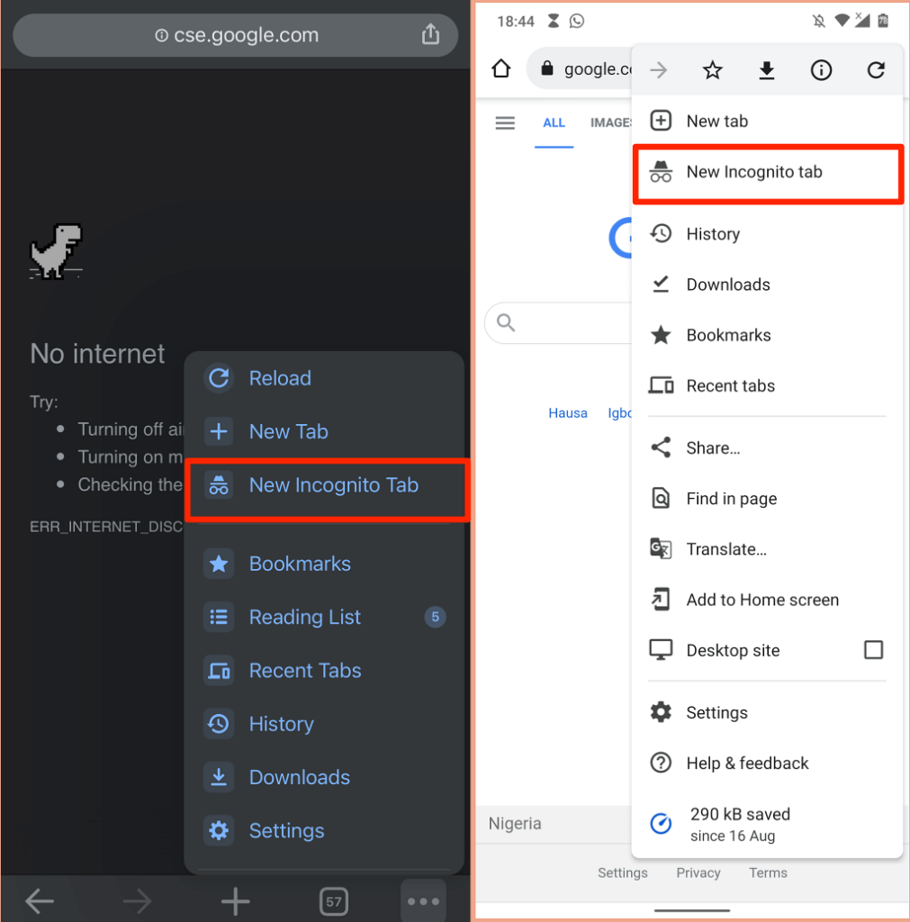The height and width of the screenshot is (922, 910).
Task: Tap the back arrow in iOS bottom toolbar
Action: (x=40, y=900)
